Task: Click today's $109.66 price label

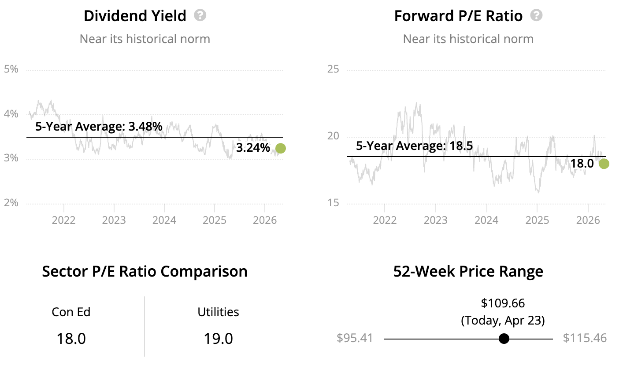Action: [503, 303]
